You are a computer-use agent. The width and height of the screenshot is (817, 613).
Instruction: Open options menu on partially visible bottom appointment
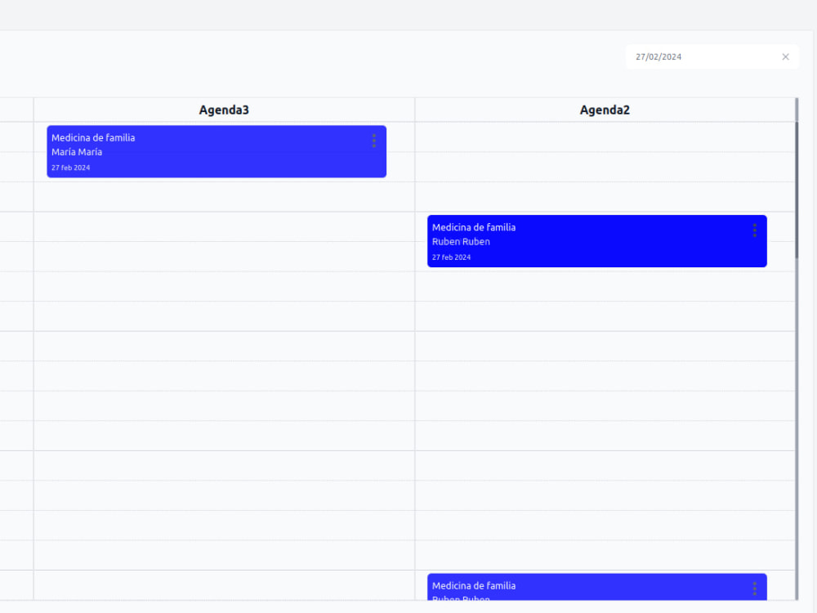click(754, 589)
